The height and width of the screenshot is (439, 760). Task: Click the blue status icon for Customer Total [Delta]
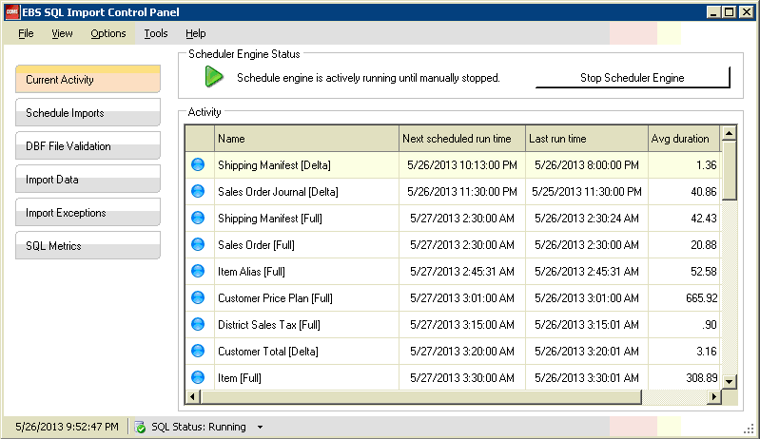click(x=198, y=352)
